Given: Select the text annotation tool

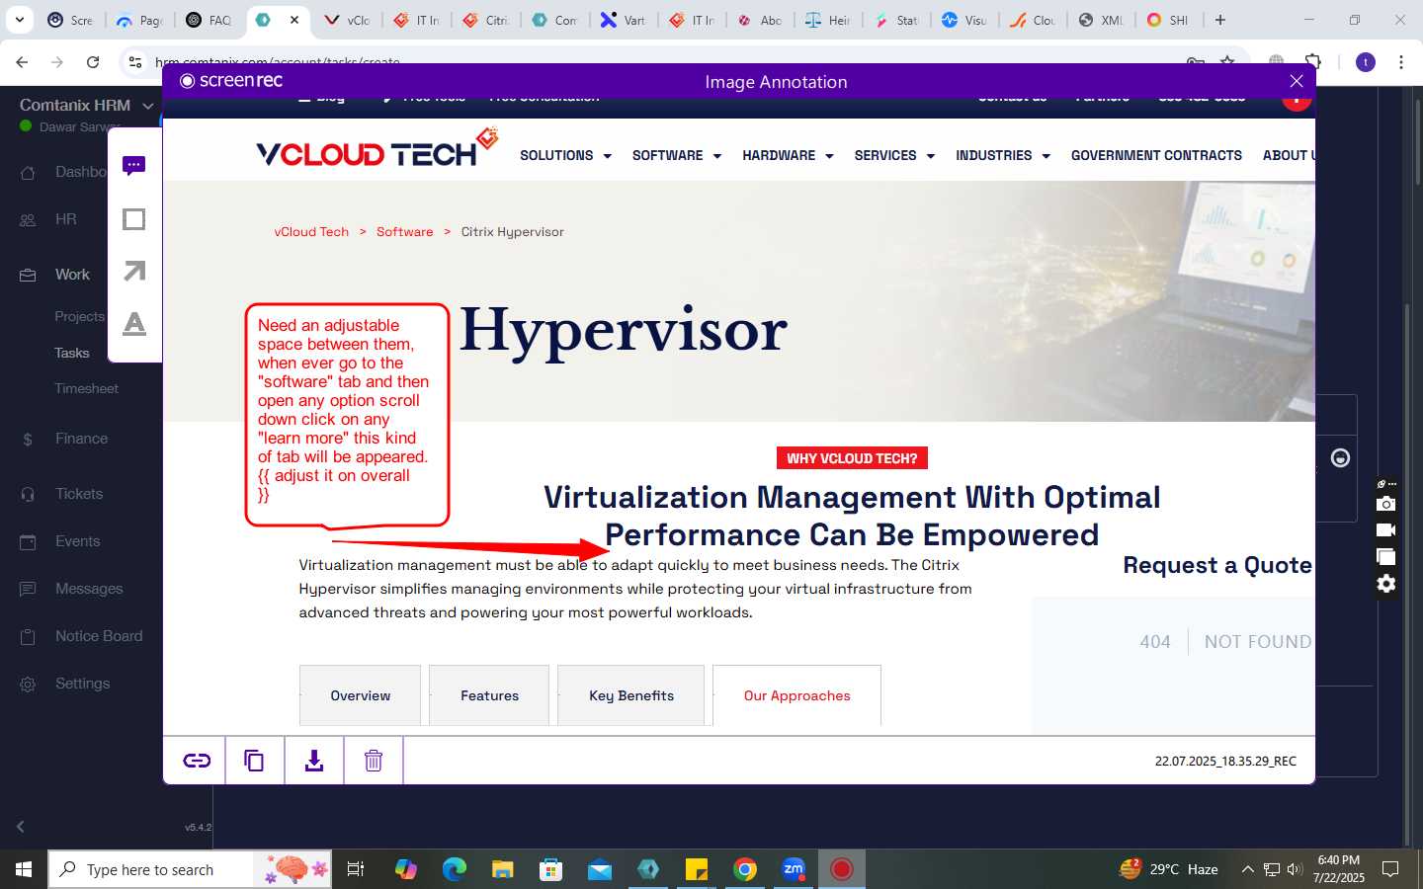Looking at the screenshot, I should pyautogui.click(x=134, y=323).
